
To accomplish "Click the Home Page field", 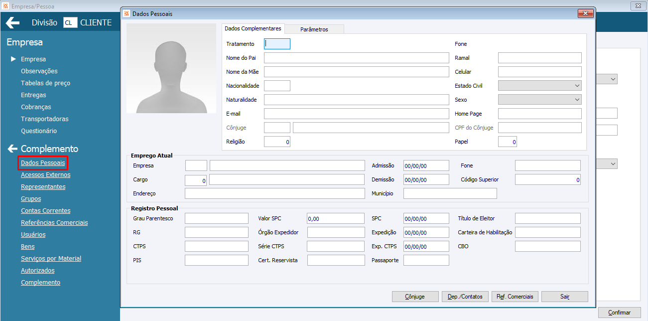I will point(540,114).
